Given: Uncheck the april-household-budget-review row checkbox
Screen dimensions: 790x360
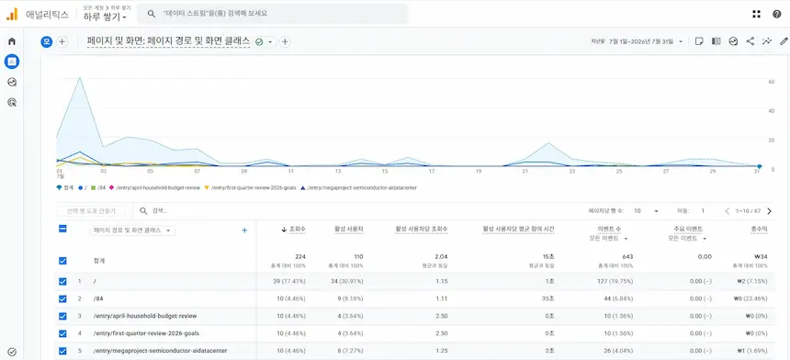Looking at the screenshot, I should pyautogui.click(x=62, y=316).
